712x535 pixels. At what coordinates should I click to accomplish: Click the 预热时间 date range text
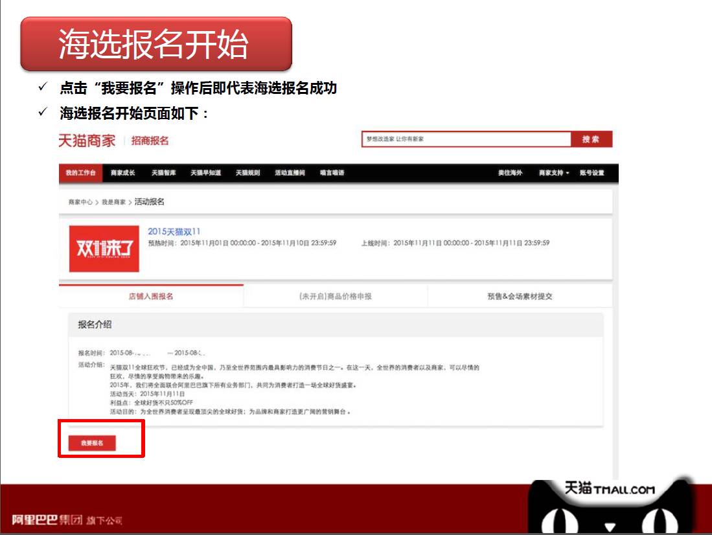[242, 243]
